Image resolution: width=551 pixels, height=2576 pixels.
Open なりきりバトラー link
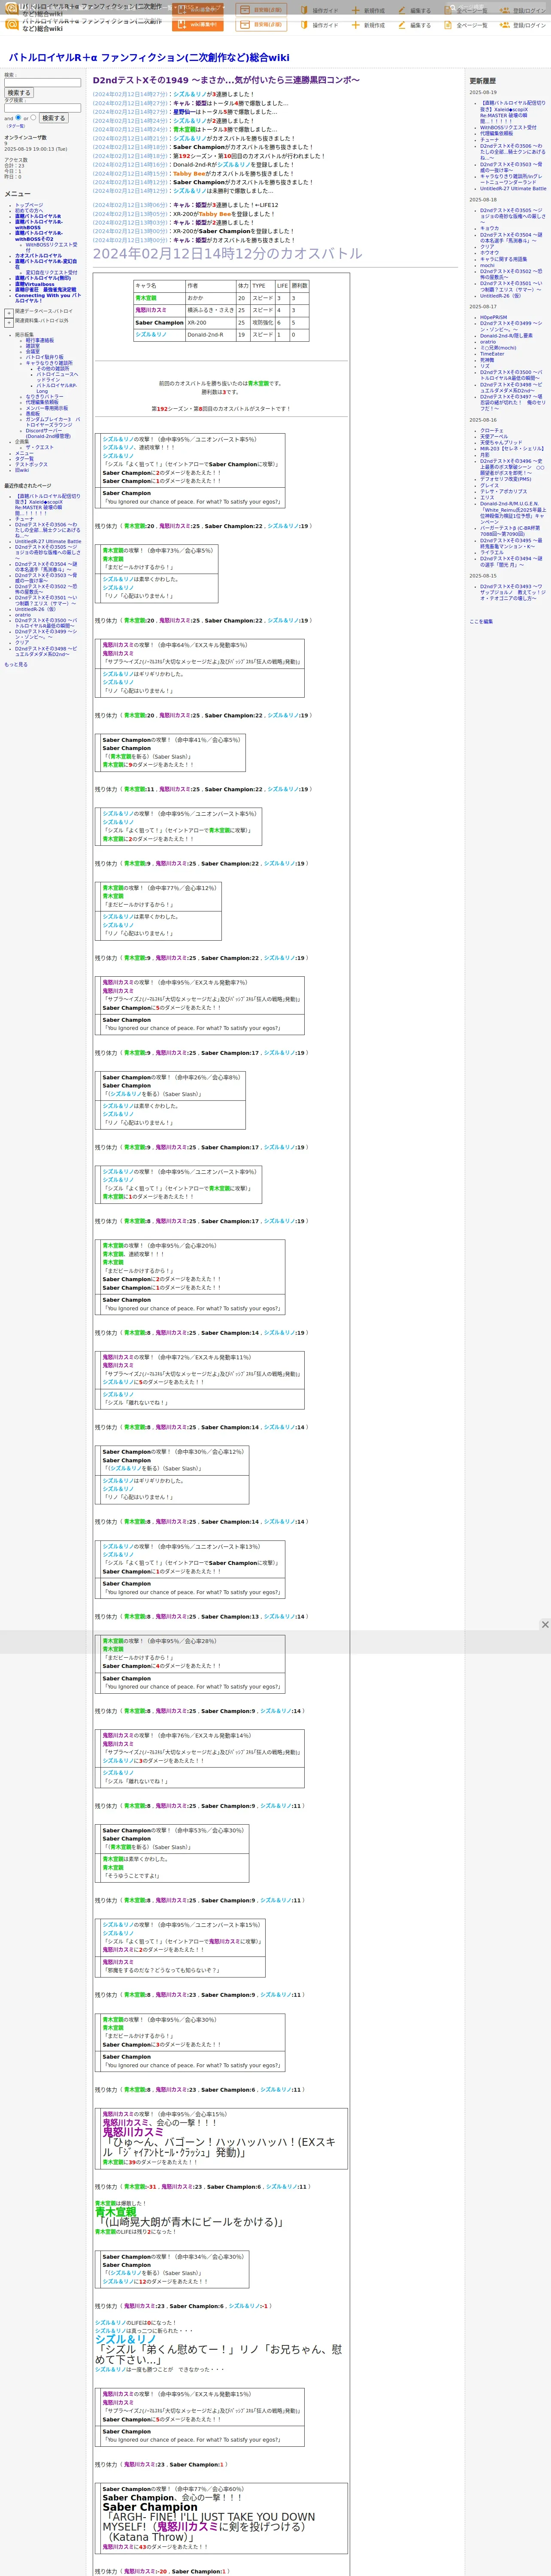click(44, 397)
